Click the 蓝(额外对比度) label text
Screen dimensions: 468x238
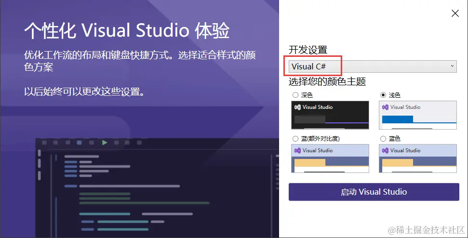click(320, 139)
